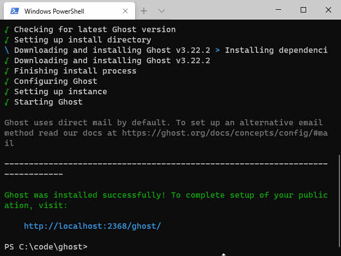The width and height of the screenshot is (341, 256).
Task: Click checkmark beside 'Checking for latest Ghost version'
Action: click(x=7, y=29)
